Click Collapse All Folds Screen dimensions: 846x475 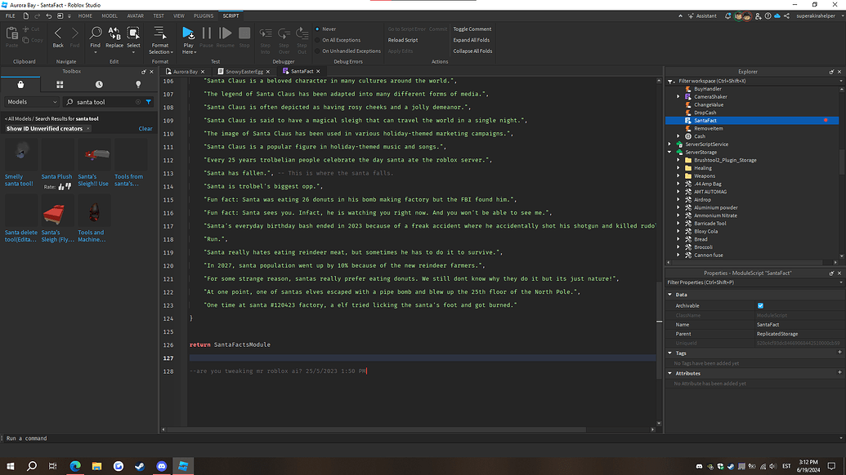472,51
